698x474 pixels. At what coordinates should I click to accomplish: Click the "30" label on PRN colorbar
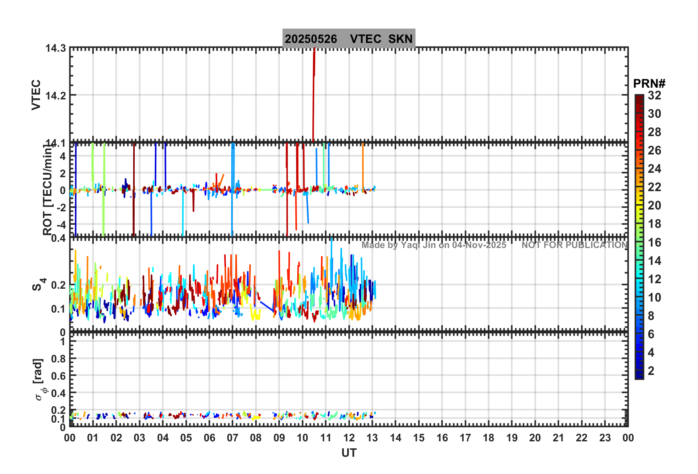(654, 114)
